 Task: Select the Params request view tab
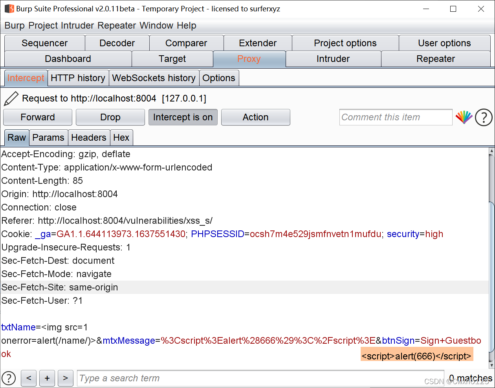click(48, 138)
